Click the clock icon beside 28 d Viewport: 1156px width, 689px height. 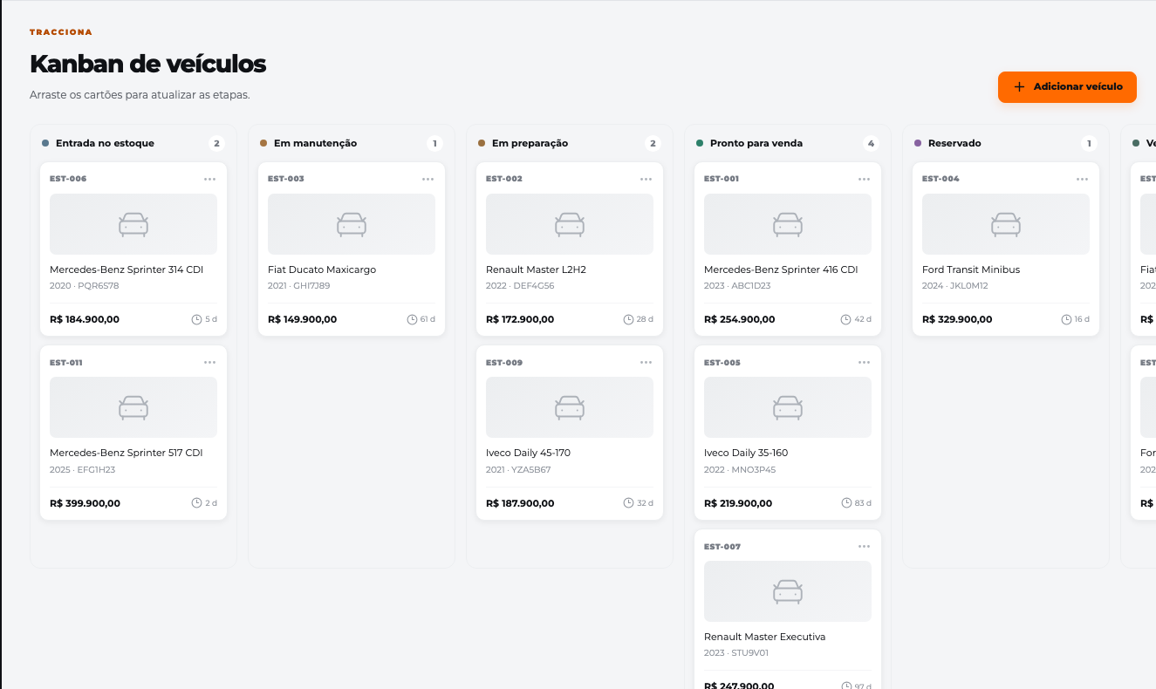628,319
